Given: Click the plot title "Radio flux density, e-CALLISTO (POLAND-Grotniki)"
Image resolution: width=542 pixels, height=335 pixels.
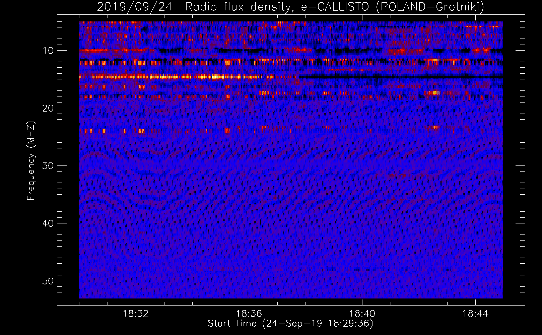Looking at the screenshot, I should point(334,7).
